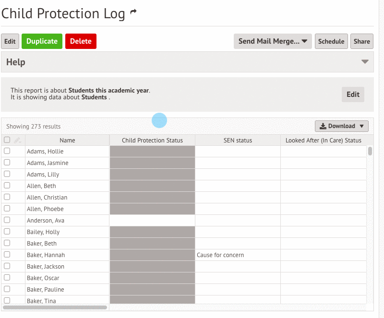The image size is (384, 318).
Task: Click the SEN status column header
Action: [238, 140]
